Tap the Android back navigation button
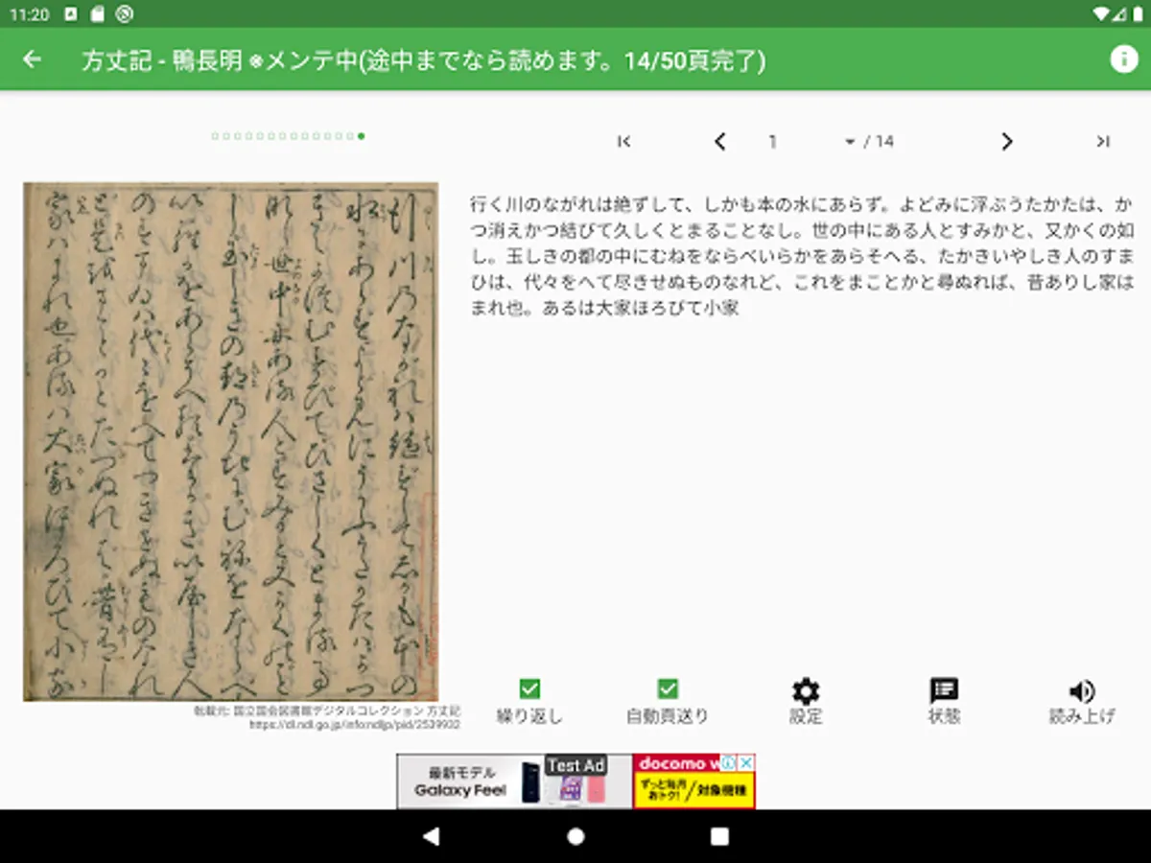 point(432,836)
